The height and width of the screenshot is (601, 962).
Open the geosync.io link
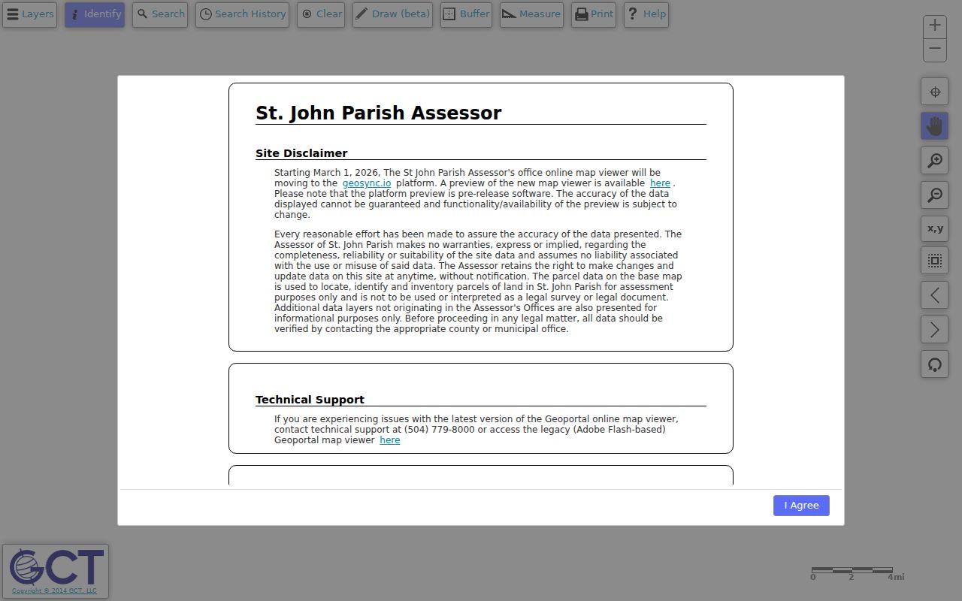(367, 183)
